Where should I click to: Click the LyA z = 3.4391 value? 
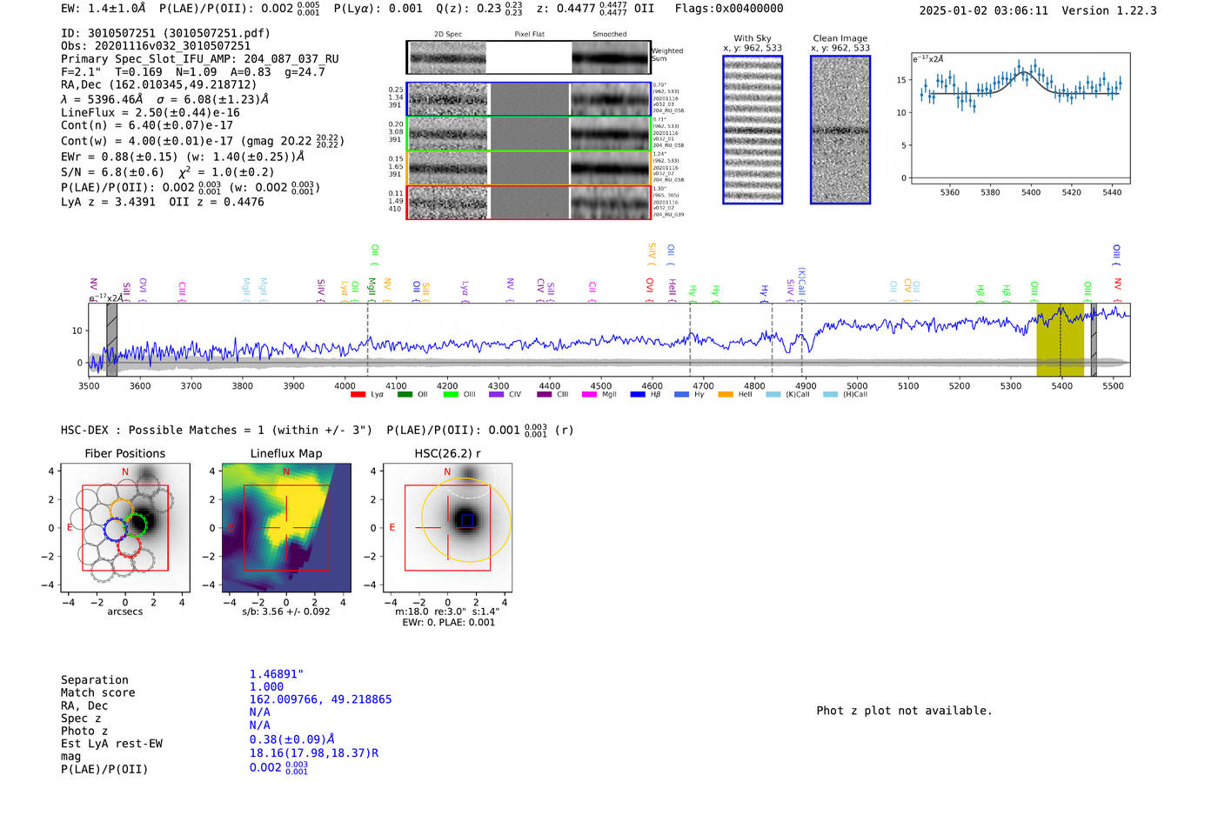click(108, 202)
